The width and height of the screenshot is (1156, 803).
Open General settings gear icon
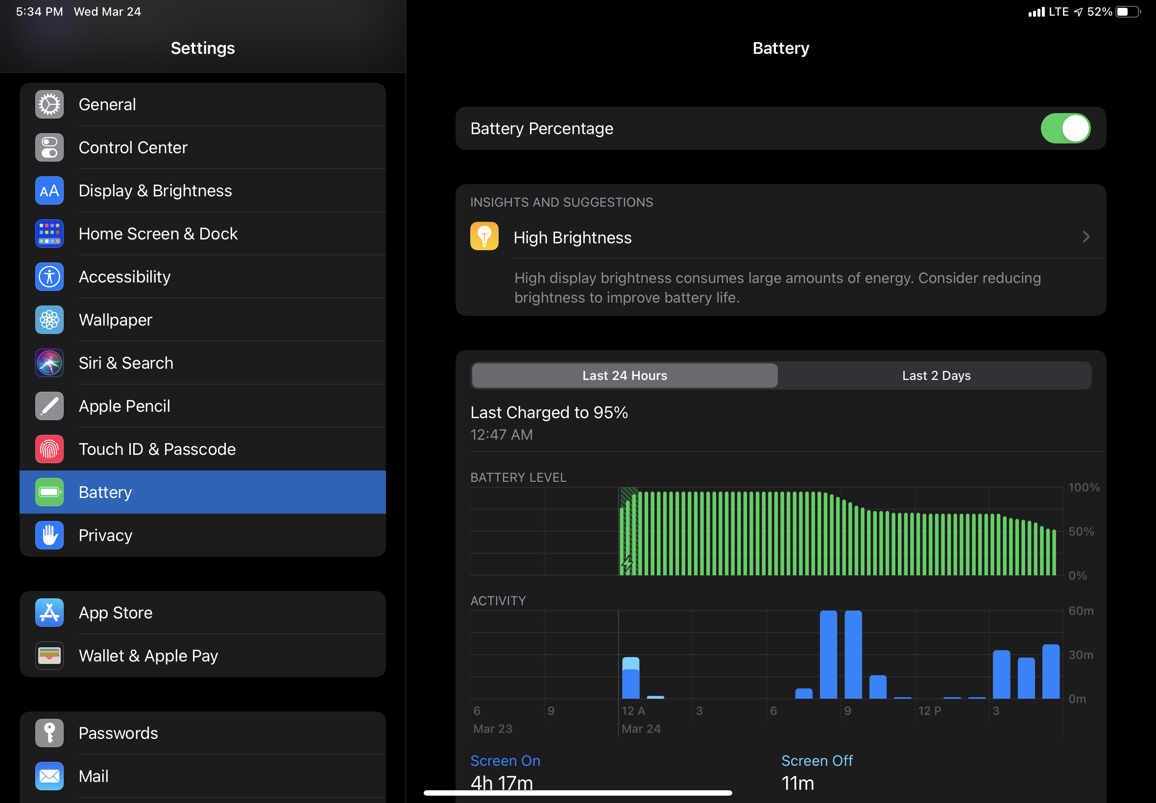[x=49, y=104]
